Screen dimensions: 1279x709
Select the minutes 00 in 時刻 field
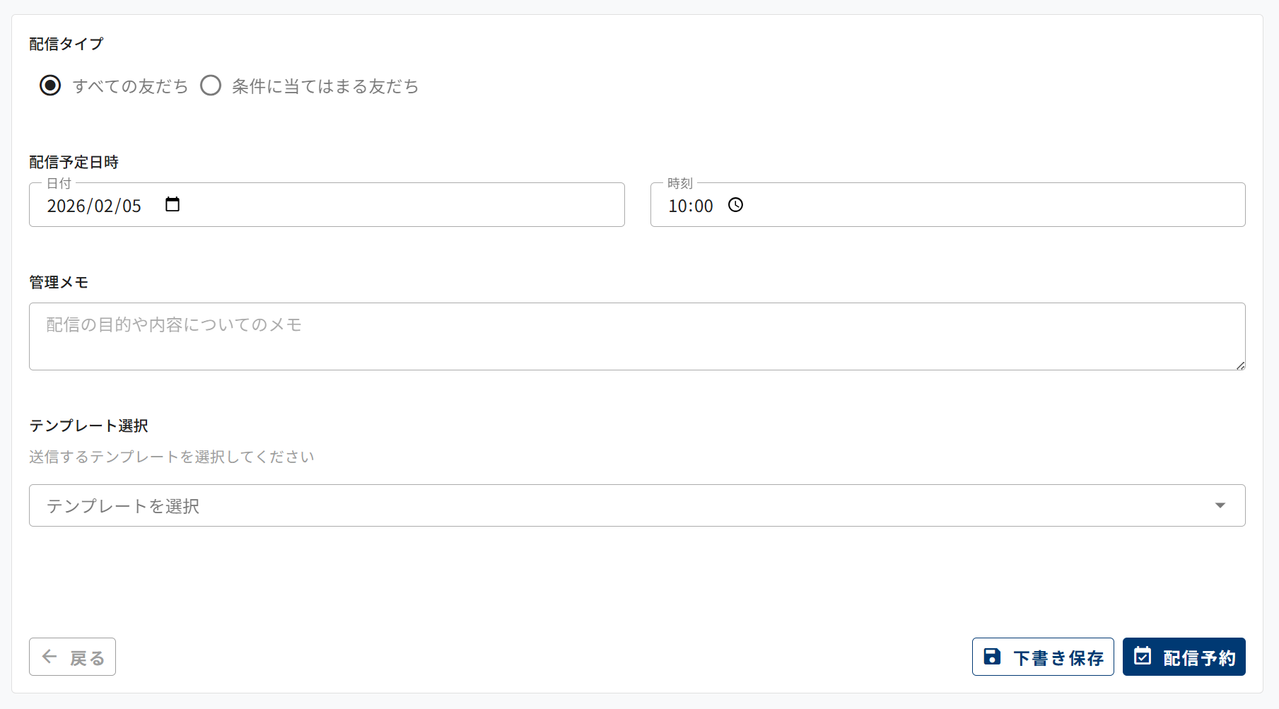click(703, 206)
